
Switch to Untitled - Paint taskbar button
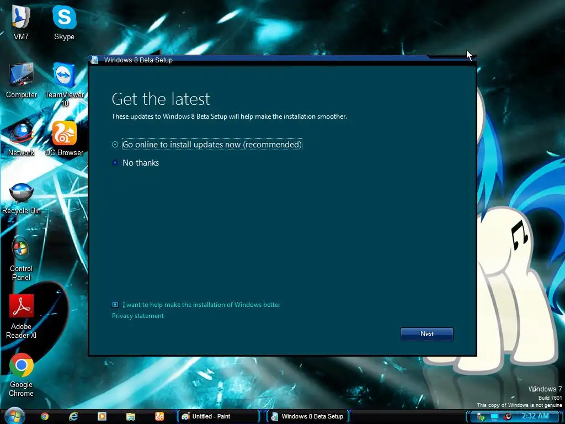pyautogui.click(x=218, y=416)
